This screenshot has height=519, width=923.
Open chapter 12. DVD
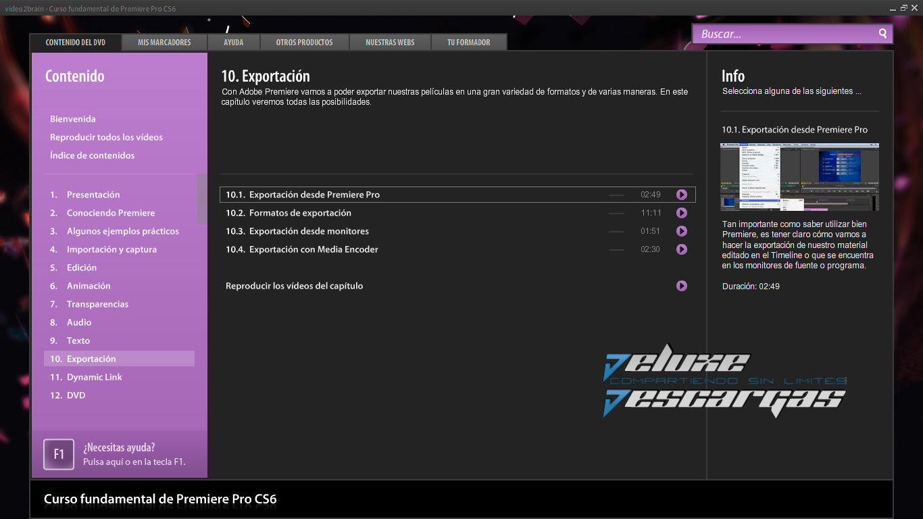click(x=68, y=395)
